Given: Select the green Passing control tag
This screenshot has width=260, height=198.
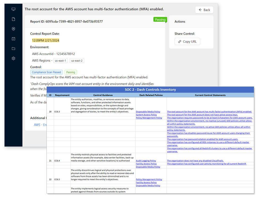Looking at the screenshot, I should point(71,72).
